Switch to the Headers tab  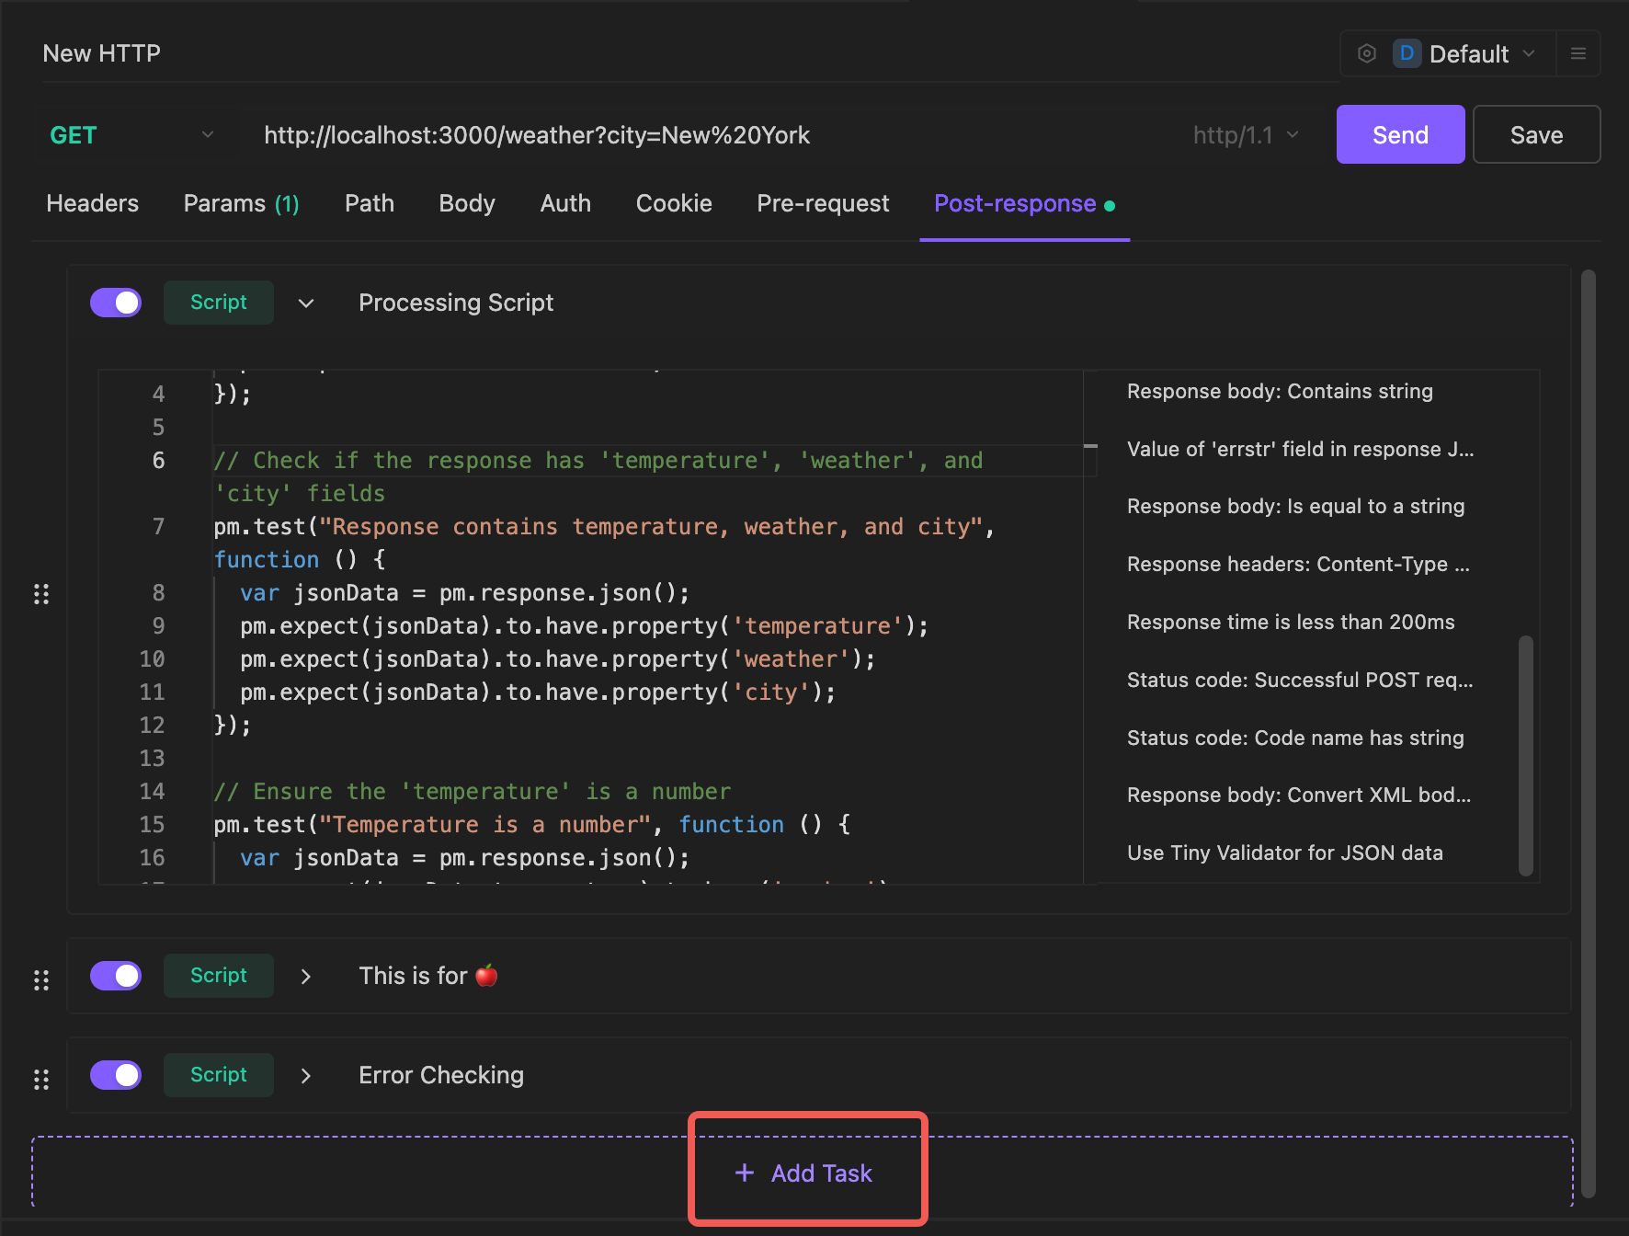point(93,203)
